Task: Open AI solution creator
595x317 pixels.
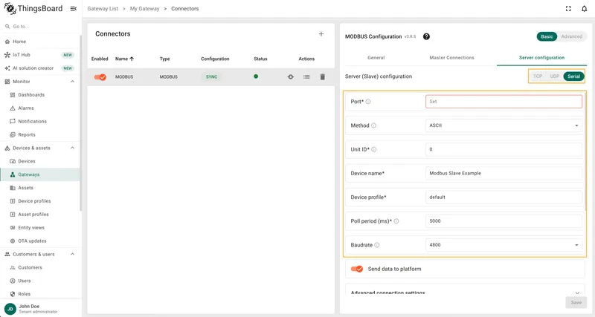Action: (x=40, y=68)
